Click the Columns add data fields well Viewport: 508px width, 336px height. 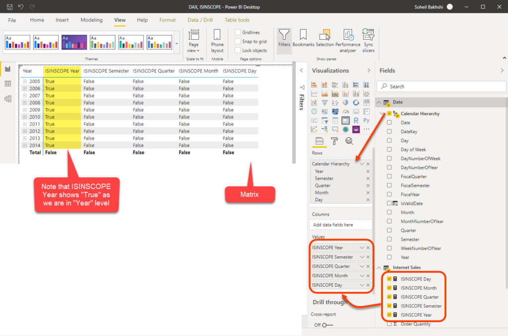[x=340, y=225]
